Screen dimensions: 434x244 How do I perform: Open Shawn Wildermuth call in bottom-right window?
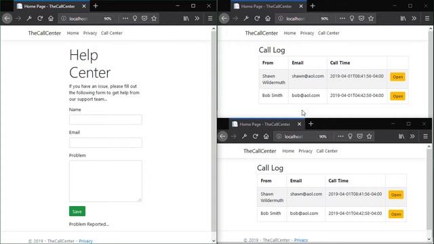coord(396,195)
